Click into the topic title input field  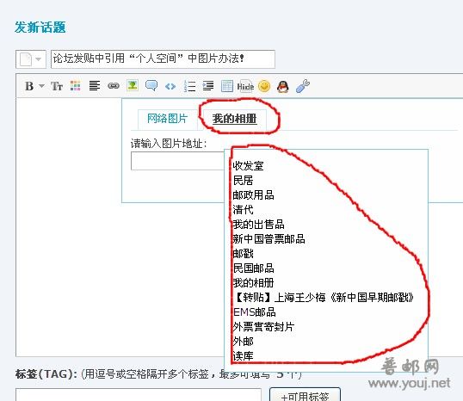pyautogui.click(x=163, y=59)
